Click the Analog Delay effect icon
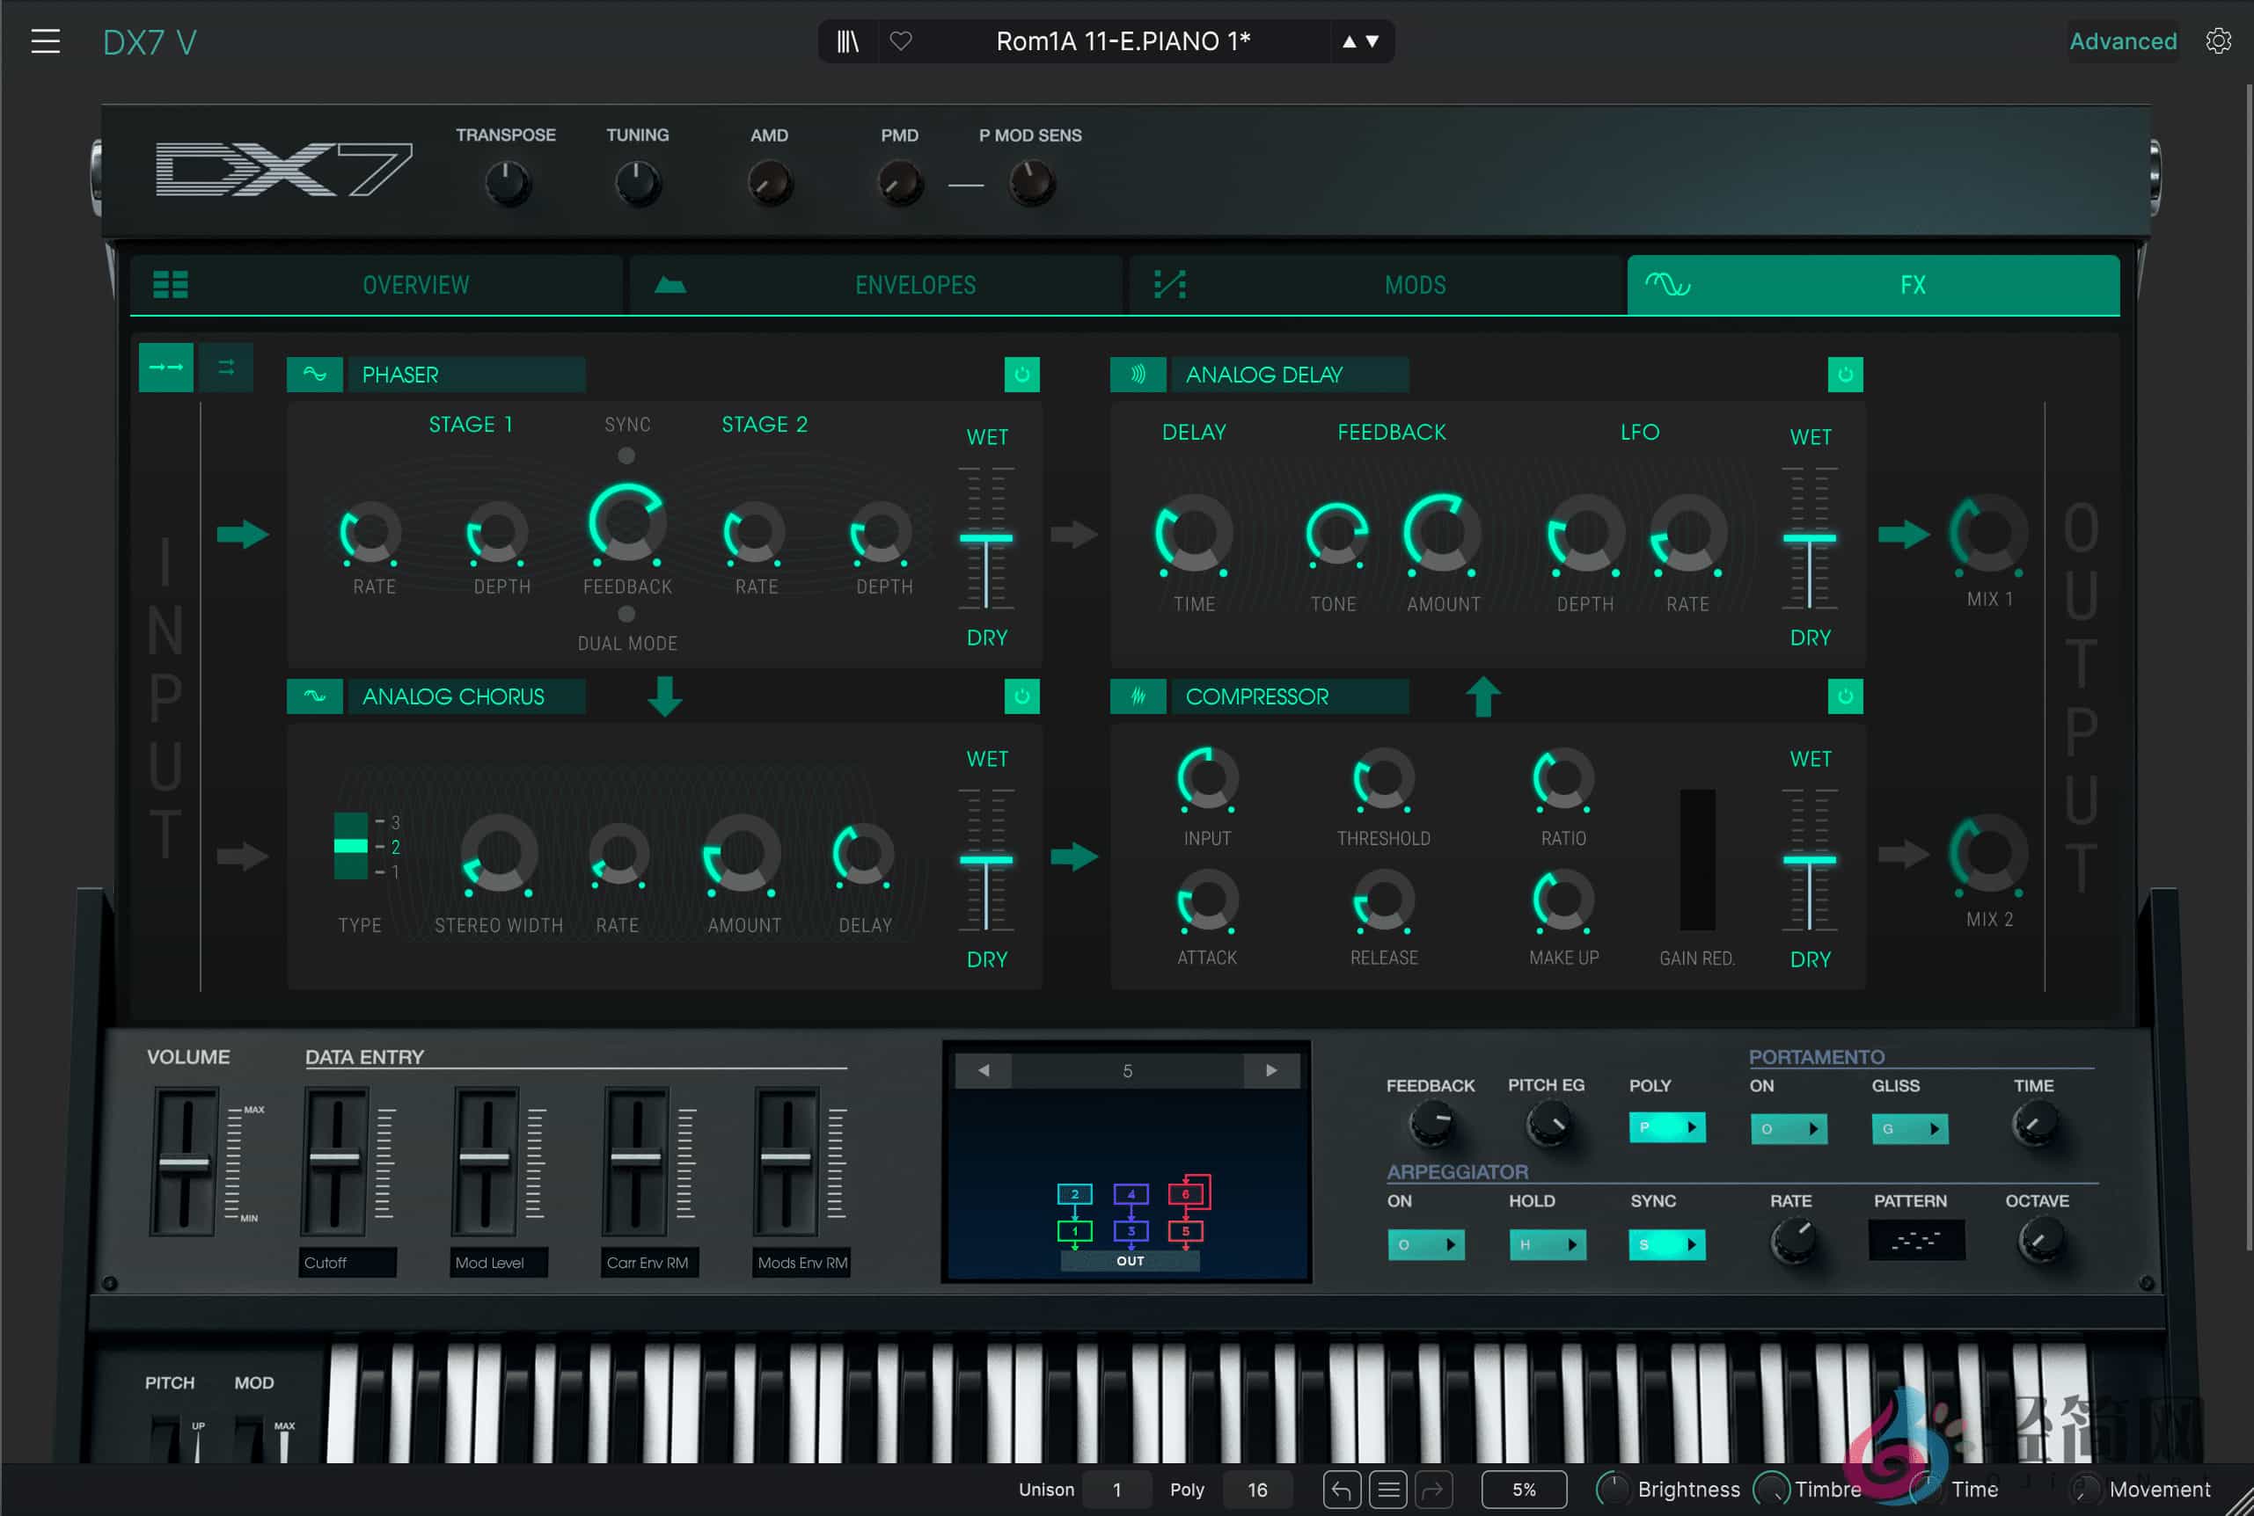Viewport: 2254px width, 1516px height. pyautogui.click(x=1138, y=375)
